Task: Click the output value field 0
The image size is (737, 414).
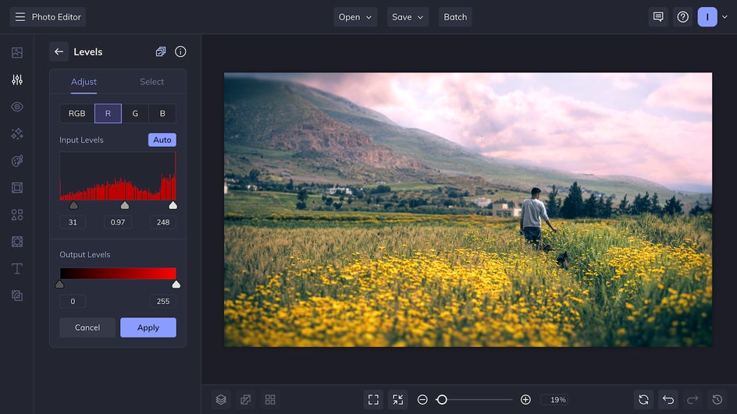Action: coord(73,302)
